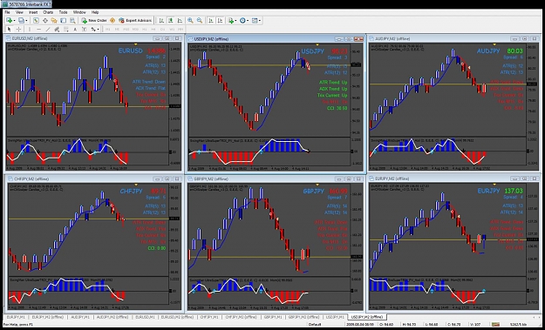Switch to candlestick chart mode
The height and width of the screenshot is (330, 545).
pos(171,21)
